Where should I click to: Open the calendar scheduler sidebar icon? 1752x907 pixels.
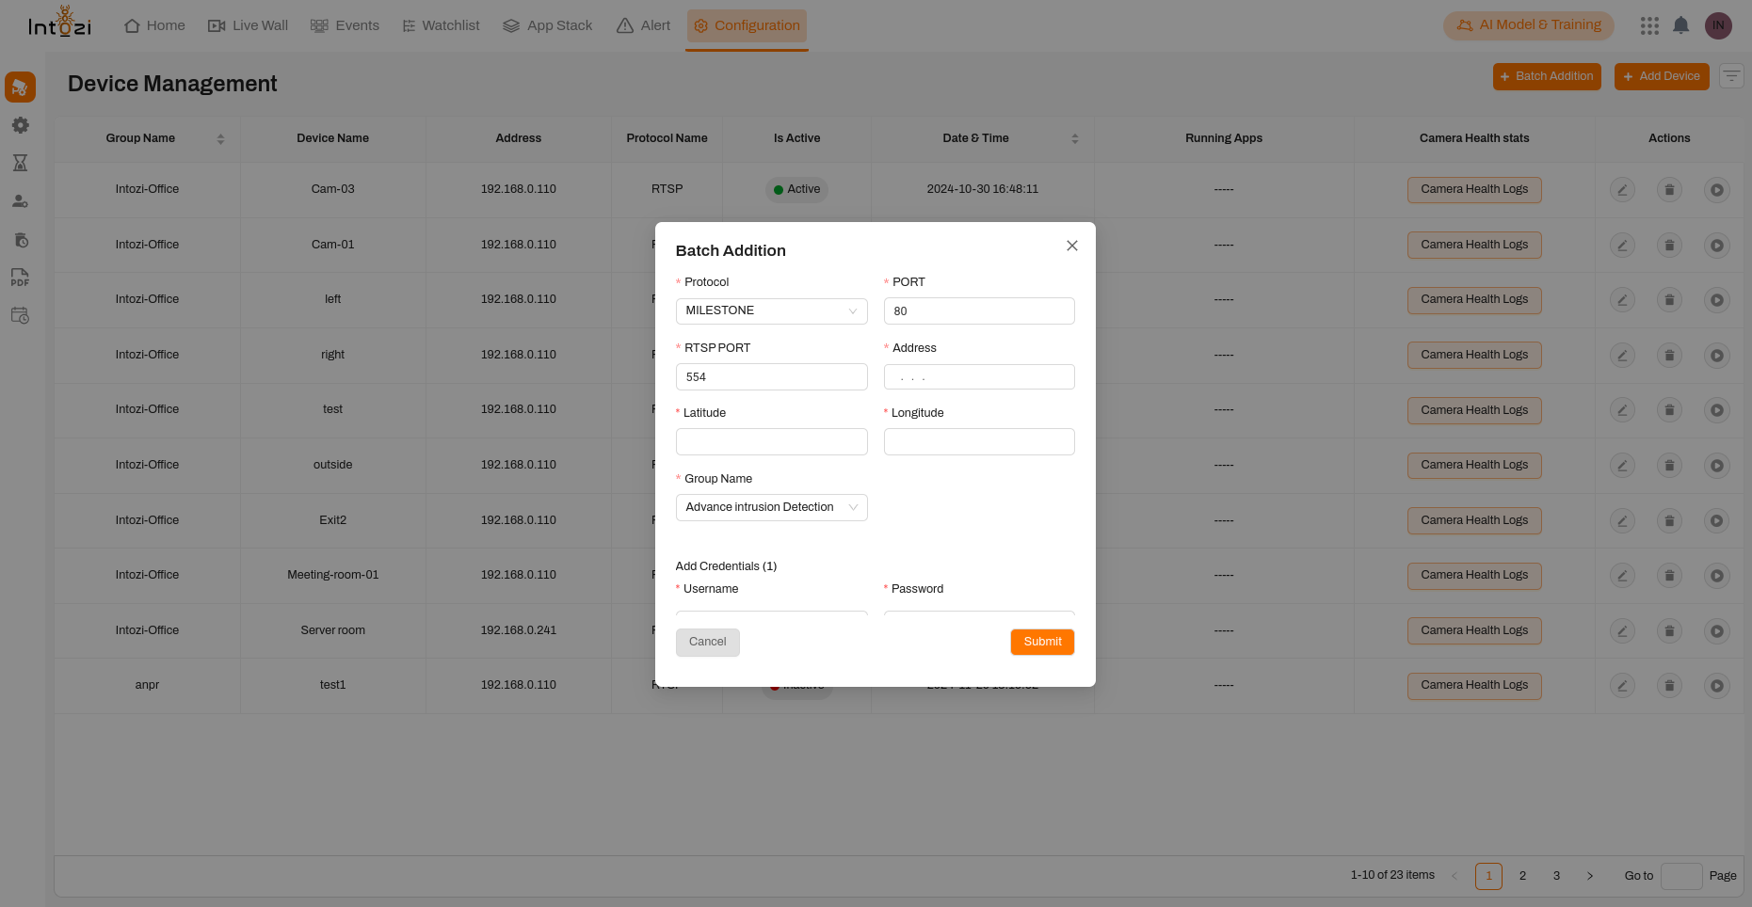[x=20, y=316]
